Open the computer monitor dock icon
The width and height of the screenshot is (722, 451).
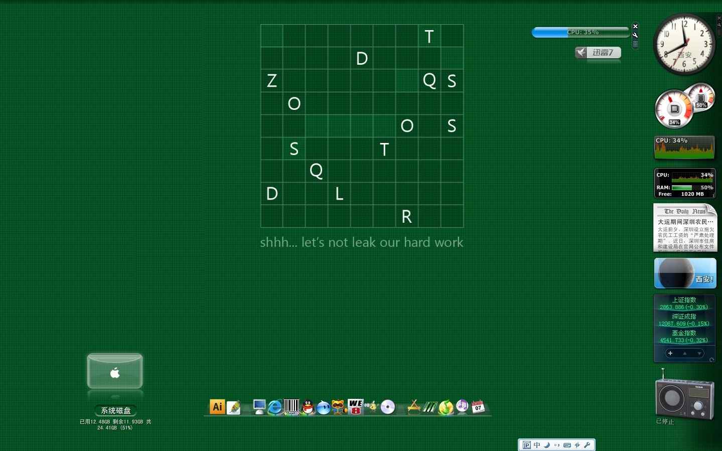click(259, 407)
